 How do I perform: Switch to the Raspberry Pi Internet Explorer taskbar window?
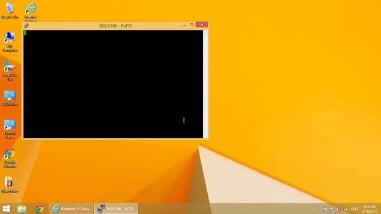coord(71,209)
